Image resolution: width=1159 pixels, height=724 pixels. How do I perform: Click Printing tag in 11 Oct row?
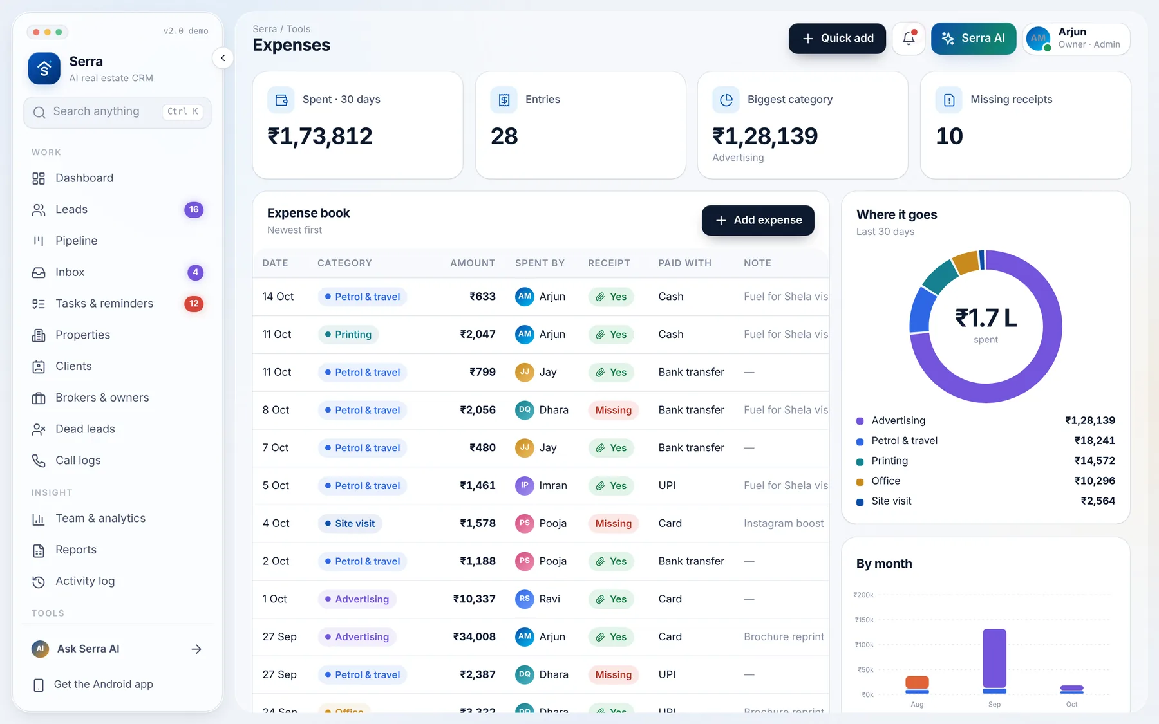click(x=348, y=335)
